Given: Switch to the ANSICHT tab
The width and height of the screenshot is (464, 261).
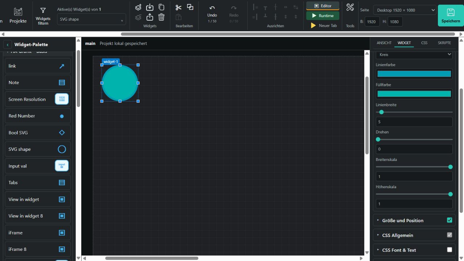Looking at the screenshot, I should [x=384, y=43].
